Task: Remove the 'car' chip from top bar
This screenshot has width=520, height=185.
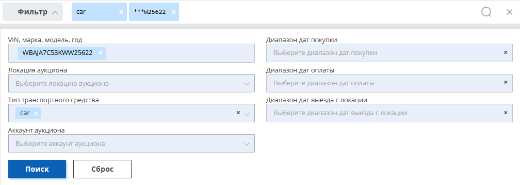Action: click(121, 12)
